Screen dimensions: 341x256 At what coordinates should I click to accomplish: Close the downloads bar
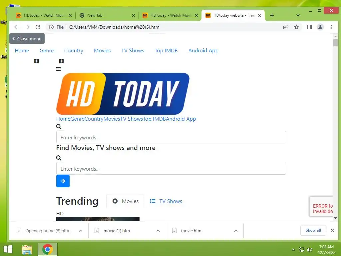(x=332, y=230)
